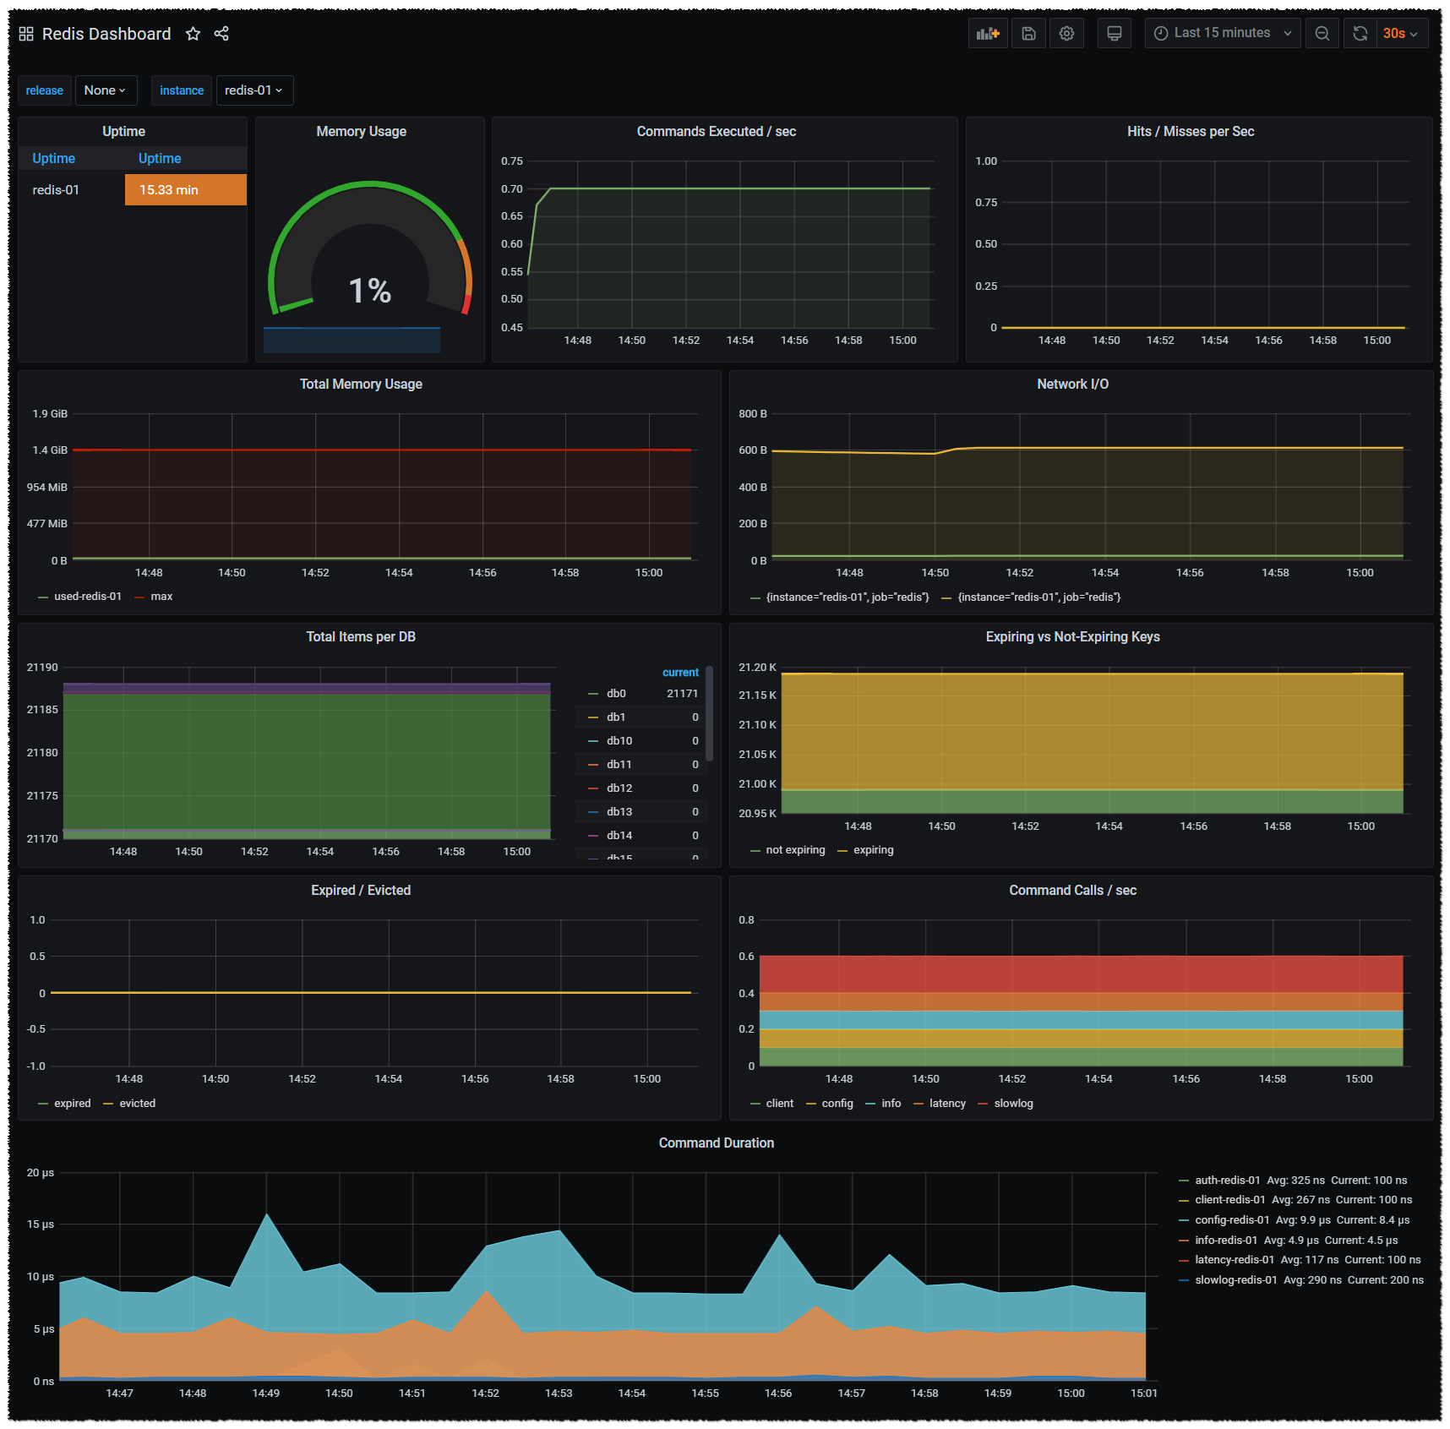Viewport: 1450px width, 1429px height.
Task: Toggle db11 series in legend
Action: [x=619, y=765]
